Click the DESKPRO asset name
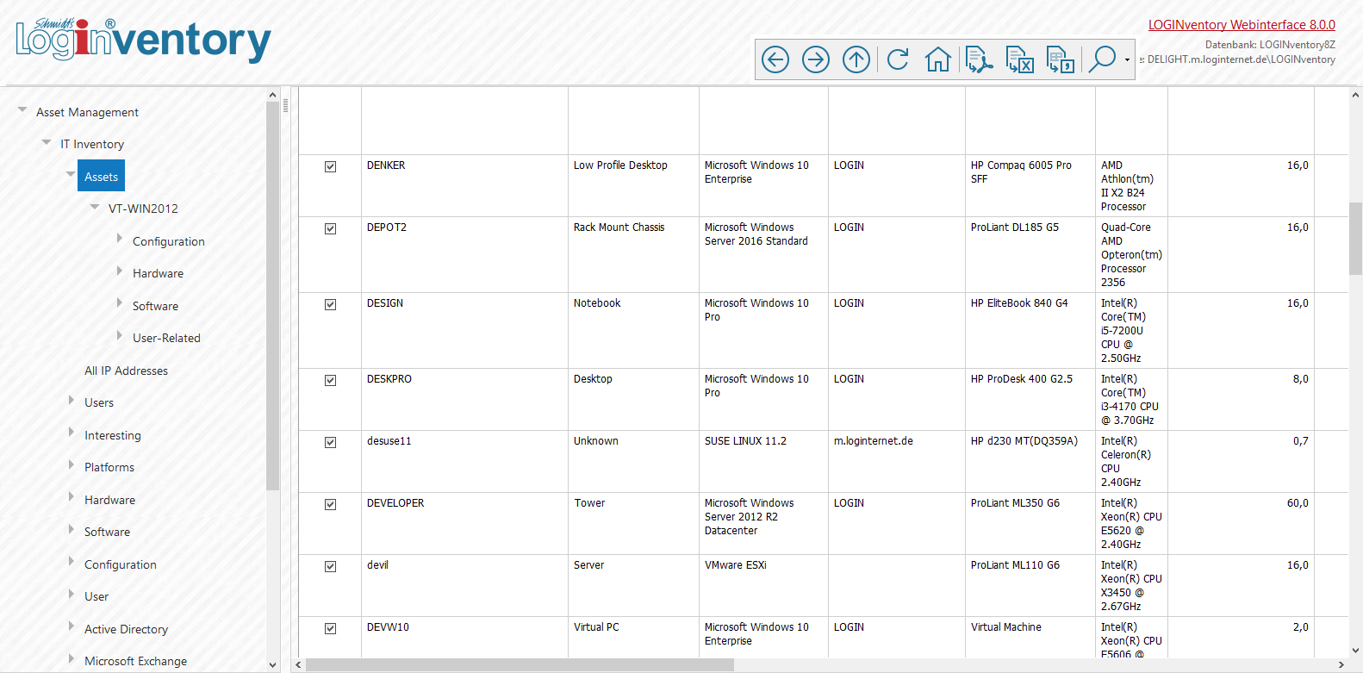 click(x=389, y=379)
